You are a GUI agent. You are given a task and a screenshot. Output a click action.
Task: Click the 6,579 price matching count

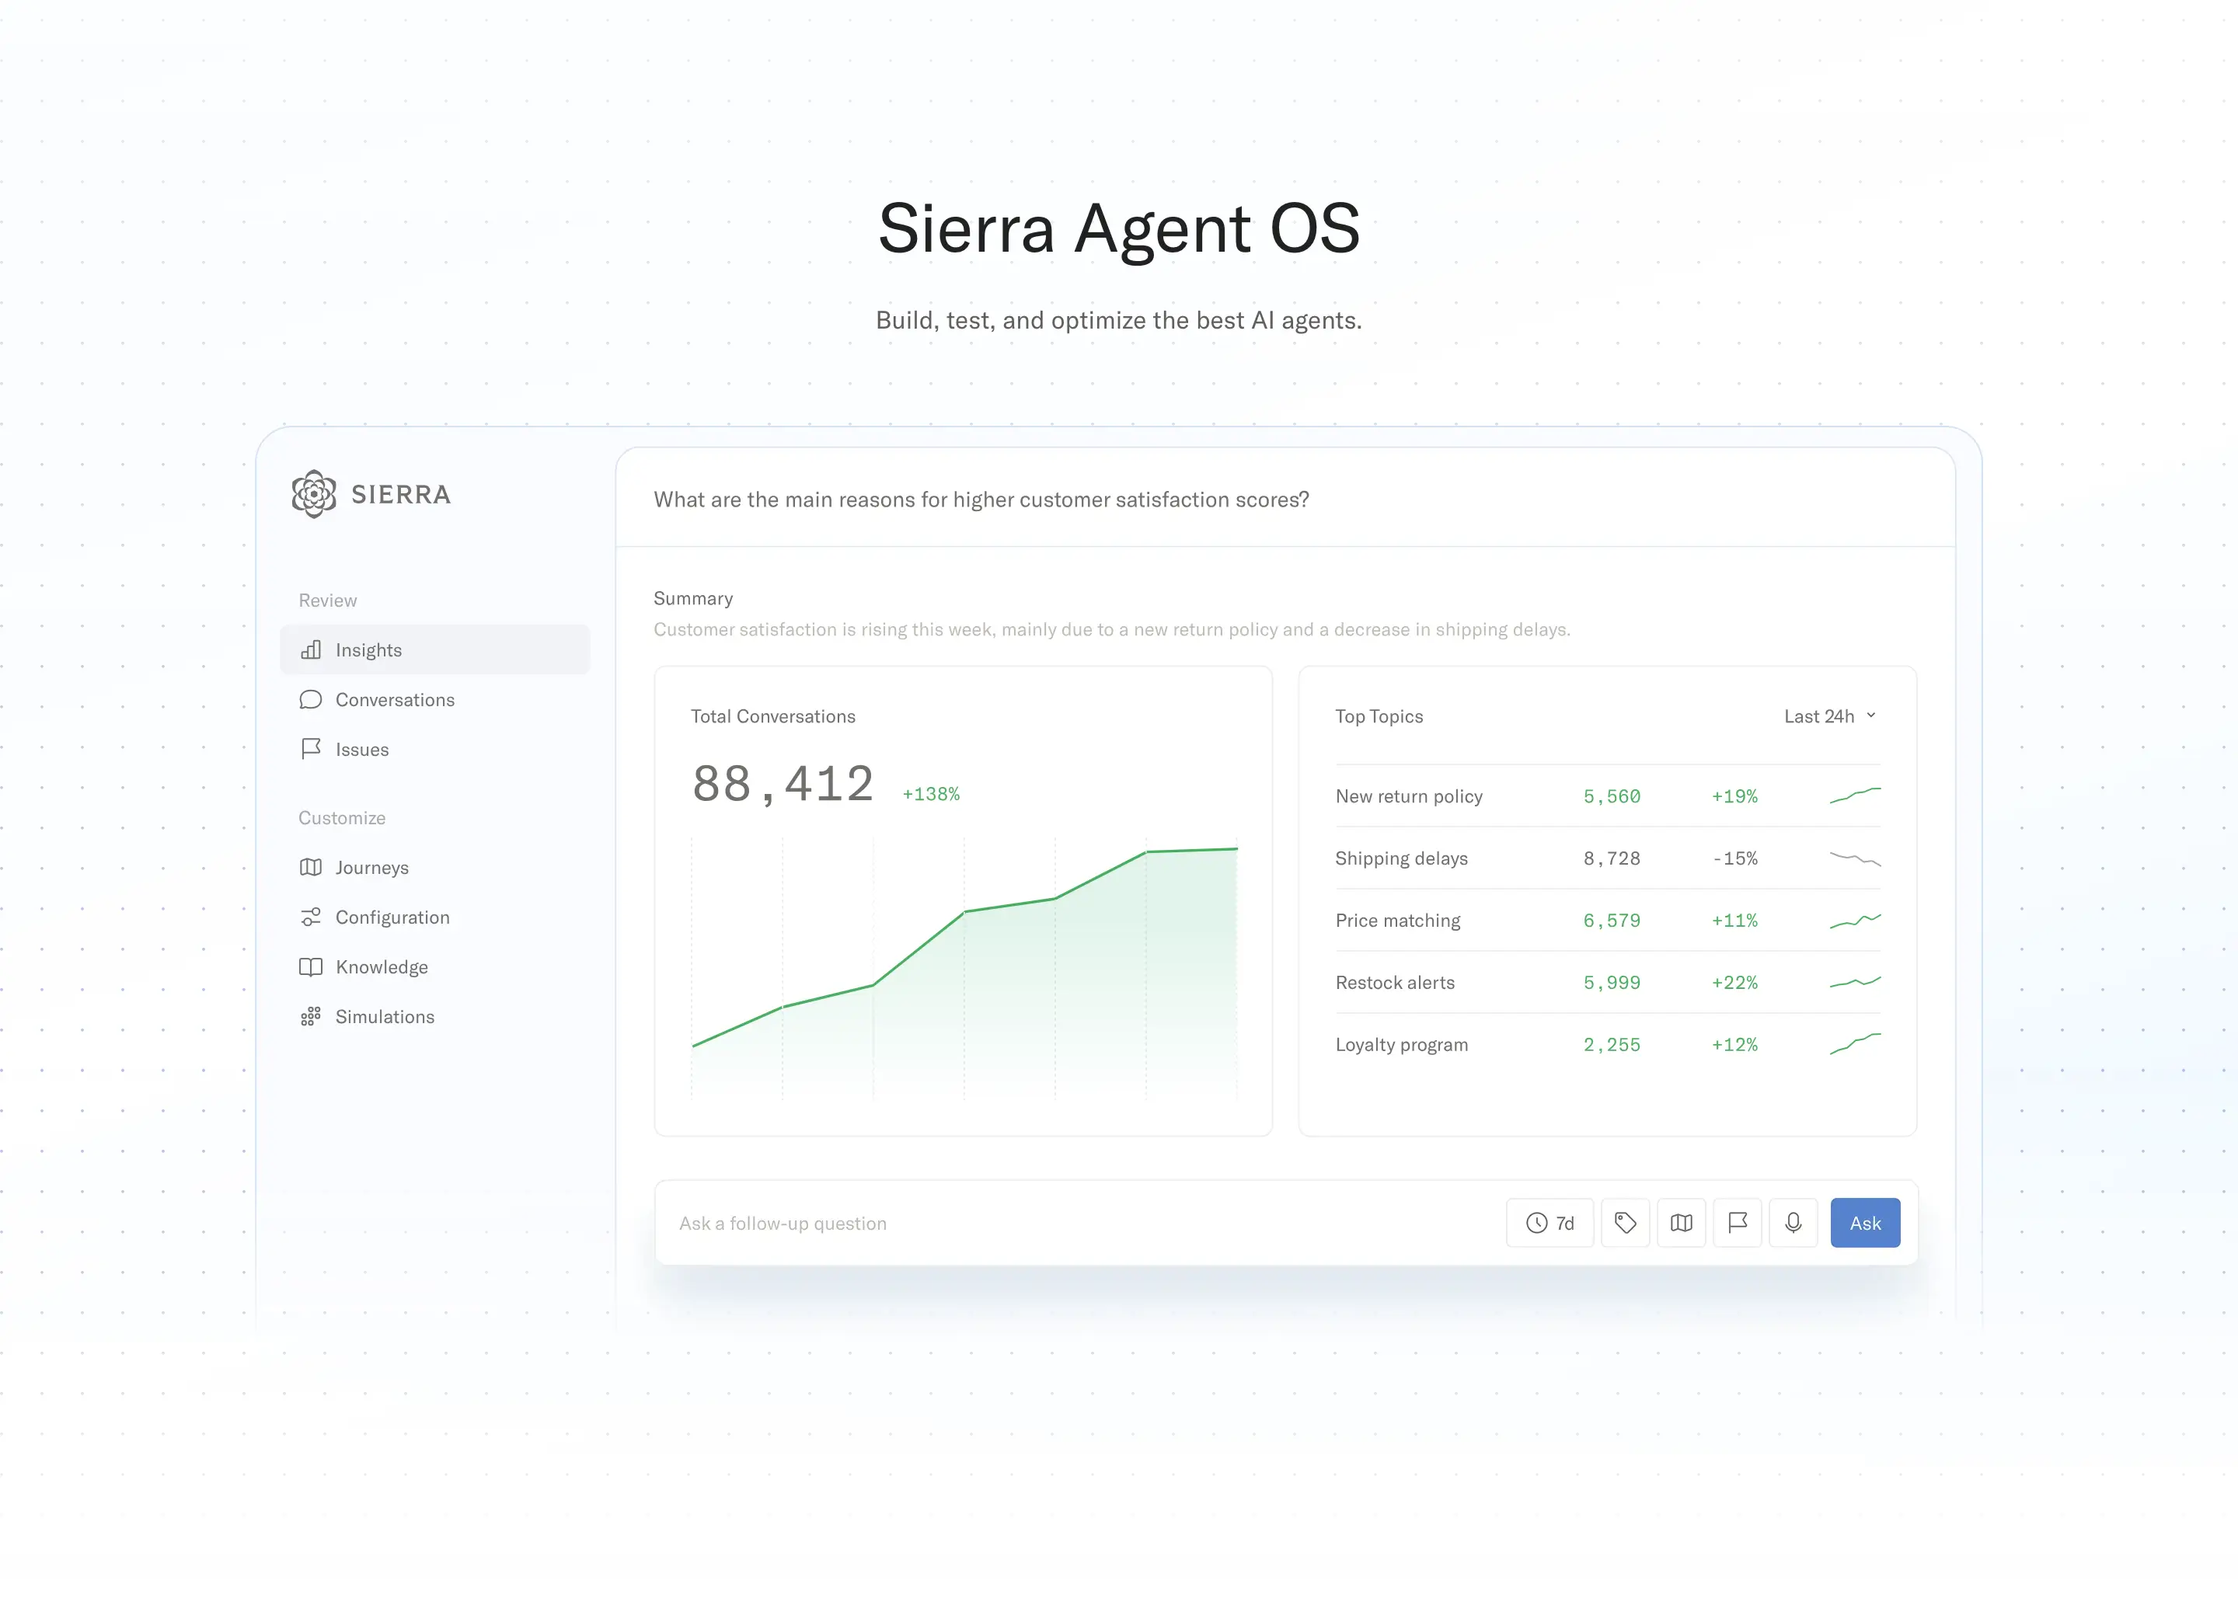pyautogui.click(x=1612, y=921)
